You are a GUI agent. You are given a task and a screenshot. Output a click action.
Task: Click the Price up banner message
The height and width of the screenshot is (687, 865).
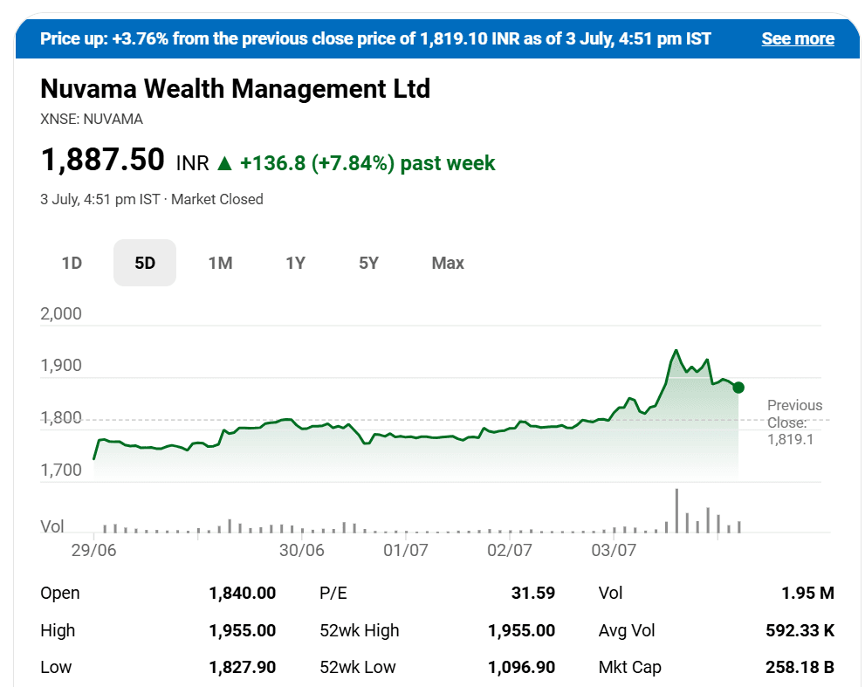coord(375,38)
